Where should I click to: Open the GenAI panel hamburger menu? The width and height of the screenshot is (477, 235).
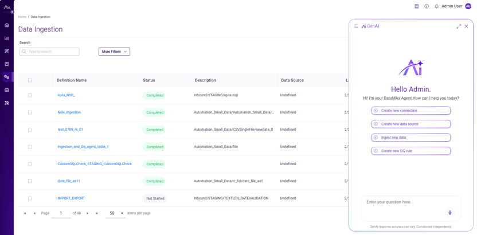(356, 26)
